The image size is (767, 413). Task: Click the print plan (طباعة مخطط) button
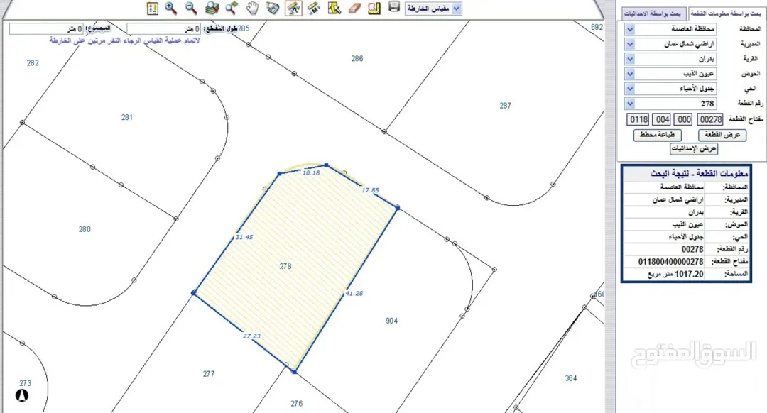tap(657, 135)
